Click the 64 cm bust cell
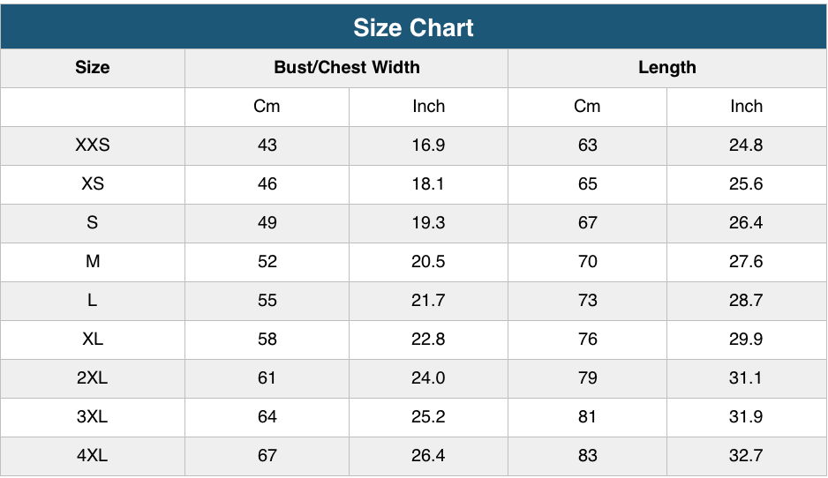Screen dimensions: 828x478 pyautogui.click(x=267, y=417)
